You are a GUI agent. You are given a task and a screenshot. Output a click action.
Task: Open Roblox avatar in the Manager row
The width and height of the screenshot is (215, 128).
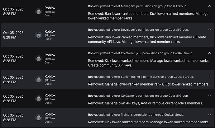click(x=39, y=11)
